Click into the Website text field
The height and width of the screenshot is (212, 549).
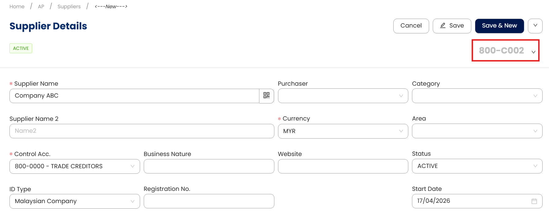tap(343, 166)
